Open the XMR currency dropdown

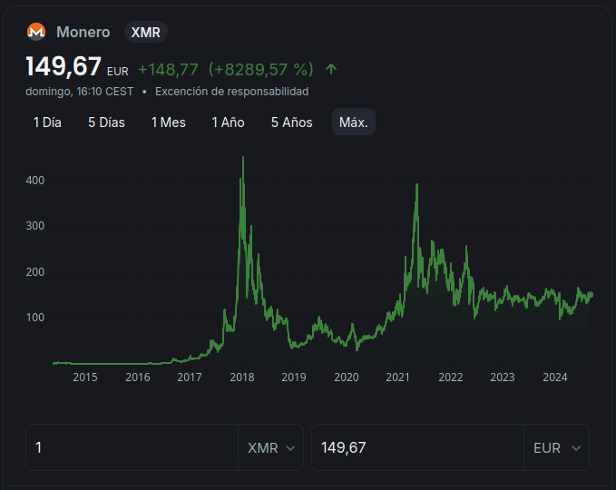point(271,448)
